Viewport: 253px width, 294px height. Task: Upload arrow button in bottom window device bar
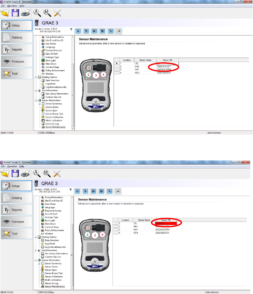click(85, 191)
